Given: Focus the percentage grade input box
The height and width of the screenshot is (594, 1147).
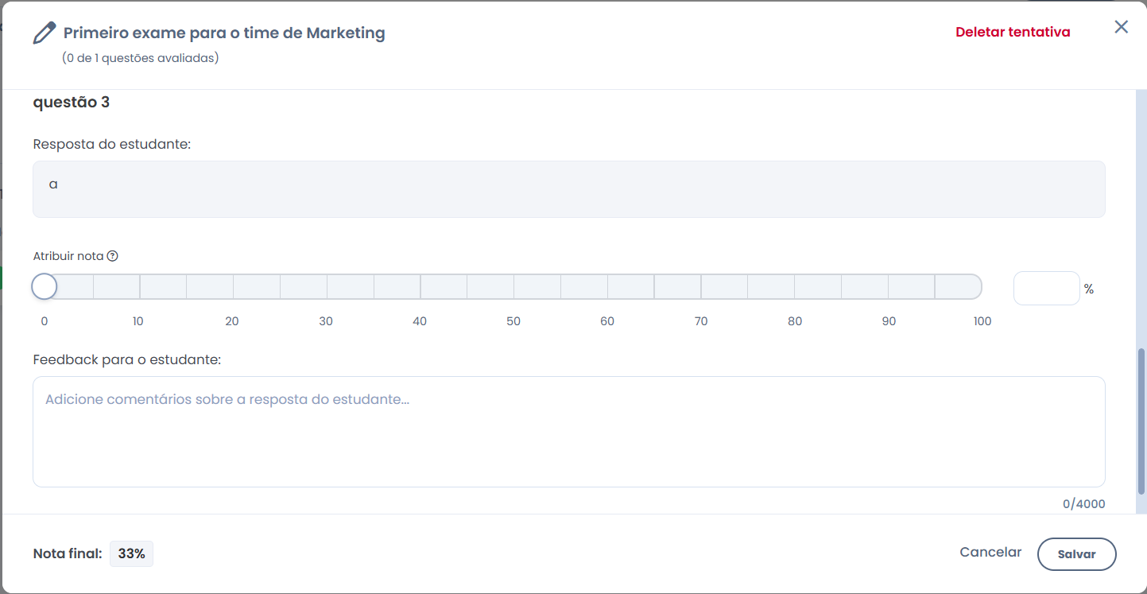Looking at the screenshot, I should [x=1046, y=289].
